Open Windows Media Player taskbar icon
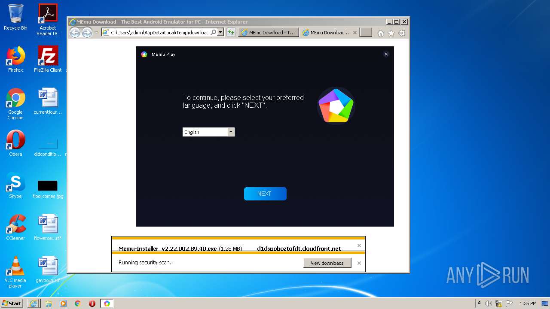550x309 pixels. [x=63, y=303]
